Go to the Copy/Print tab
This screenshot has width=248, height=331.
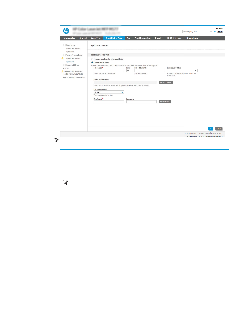96,38
